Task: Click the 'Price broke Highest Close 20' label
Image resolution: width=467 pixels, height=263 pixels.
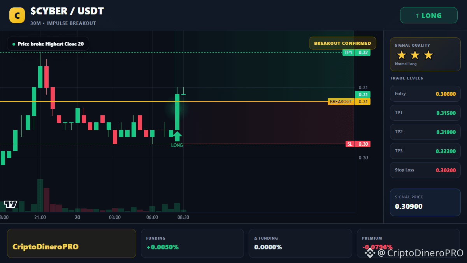Action: coord(48,44)
